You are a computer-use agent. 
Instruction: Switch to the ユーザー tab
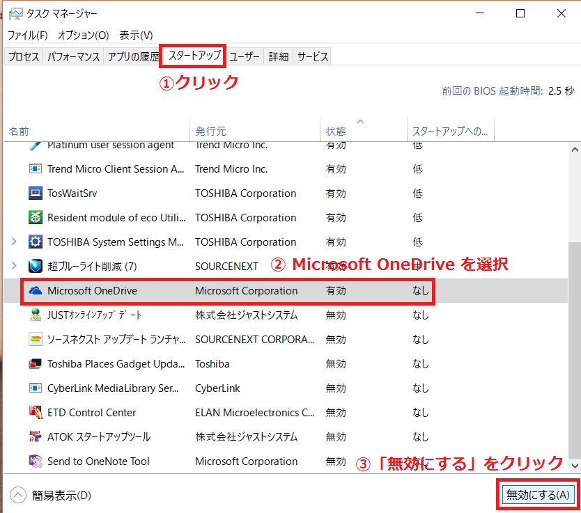click(x=245, y=56)
